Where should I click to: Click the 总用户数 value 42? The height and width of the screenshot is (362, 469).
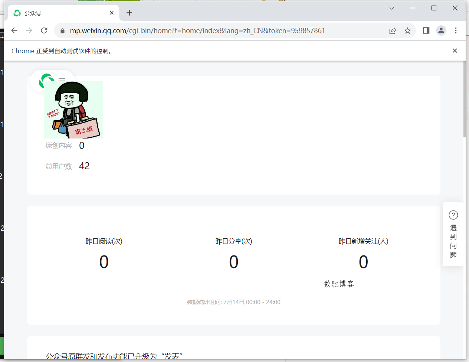[x=84, y=166]
